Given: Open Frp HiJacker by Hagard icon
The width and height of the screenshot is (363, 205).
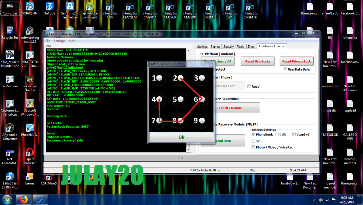Looking at the screenshot, I should click(x=90, y=10).
